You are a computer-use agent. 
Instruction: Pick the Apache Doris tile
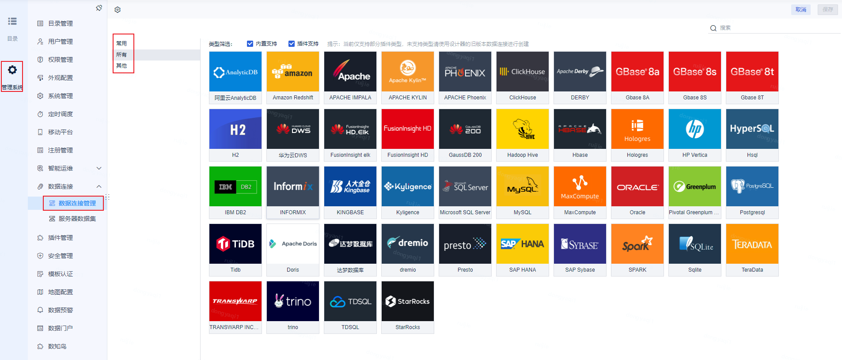coord(293,250)
